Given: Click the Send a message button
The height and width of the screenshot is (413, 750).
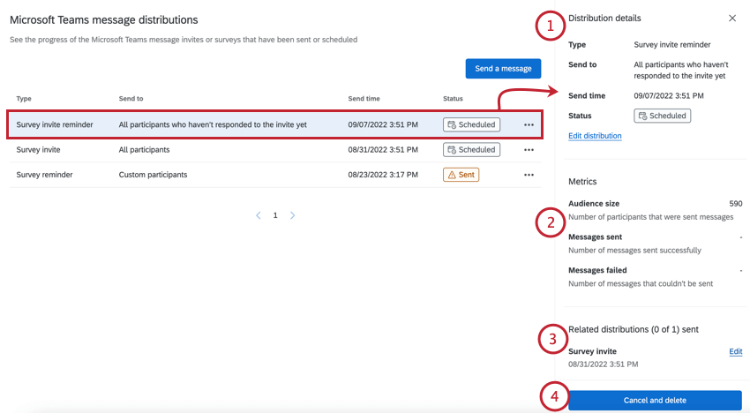Looking at the screenshot, I should (x=503, y=69).
